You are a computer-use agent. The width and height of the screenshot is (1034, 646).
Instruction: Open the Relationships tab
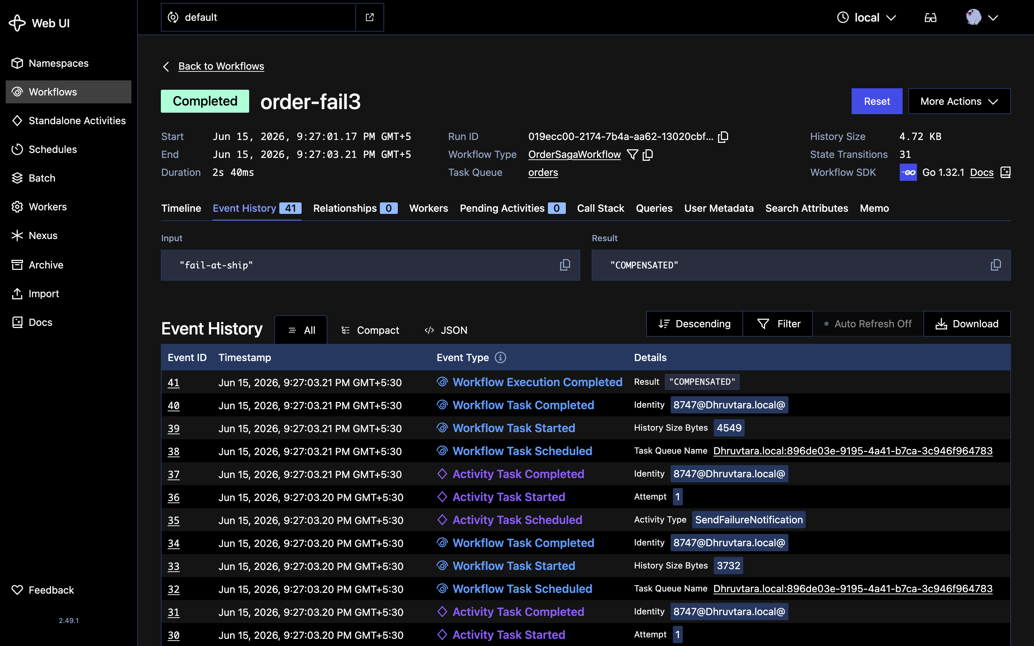[355, 208]
